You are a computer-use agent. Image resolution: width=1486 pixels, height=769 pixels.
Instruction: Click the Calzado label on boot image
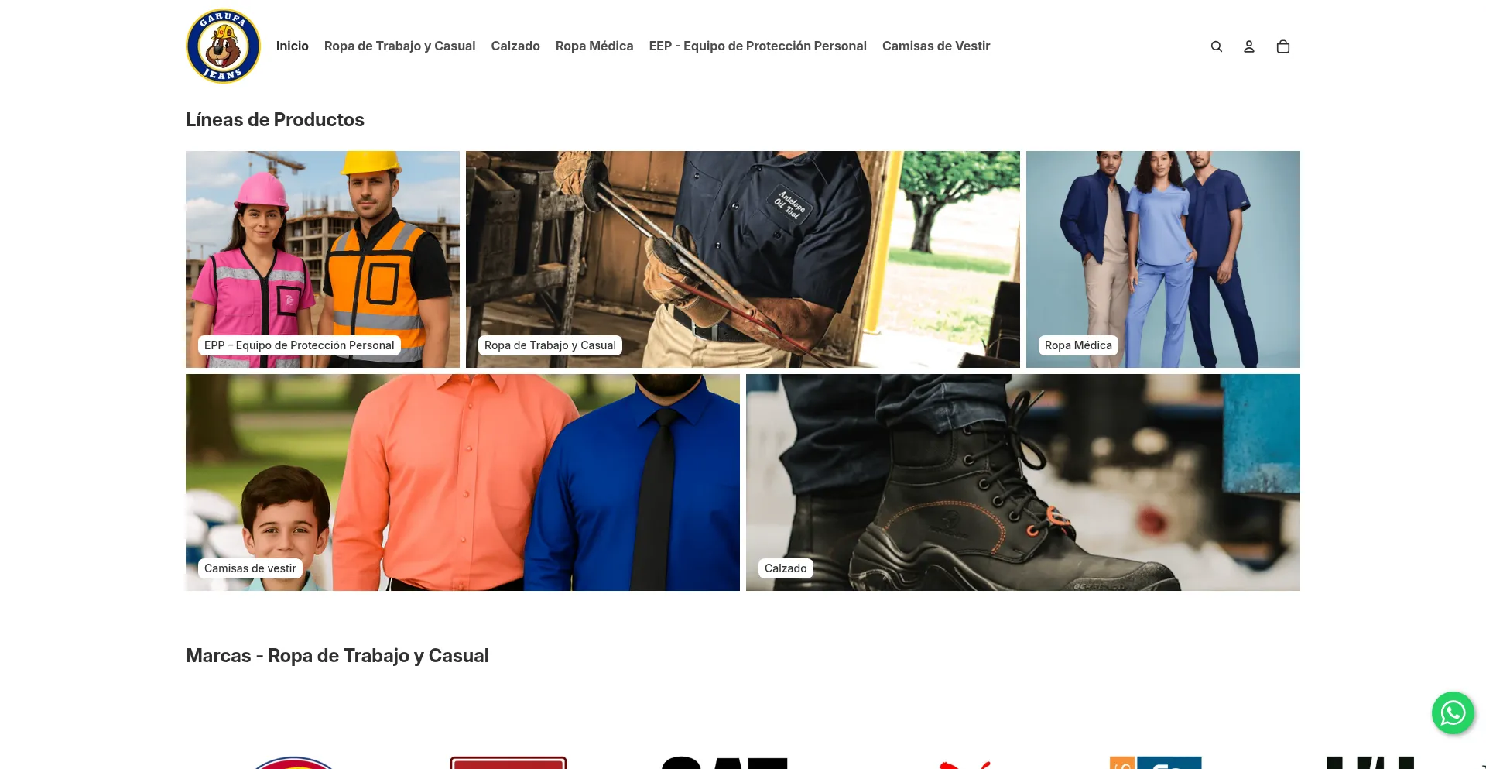pos(786,568)
